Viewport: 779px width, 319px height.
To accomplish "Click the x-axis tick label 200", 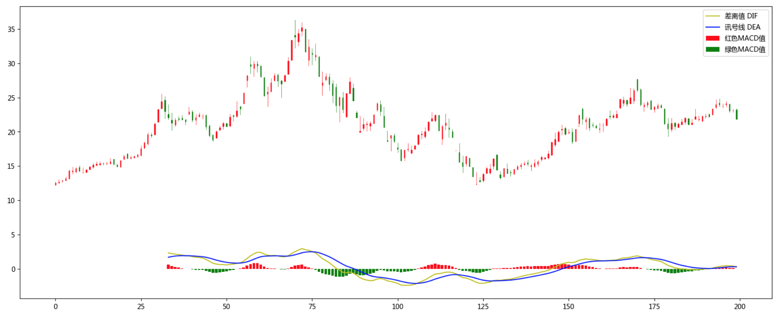I will [x=740, y=307].
